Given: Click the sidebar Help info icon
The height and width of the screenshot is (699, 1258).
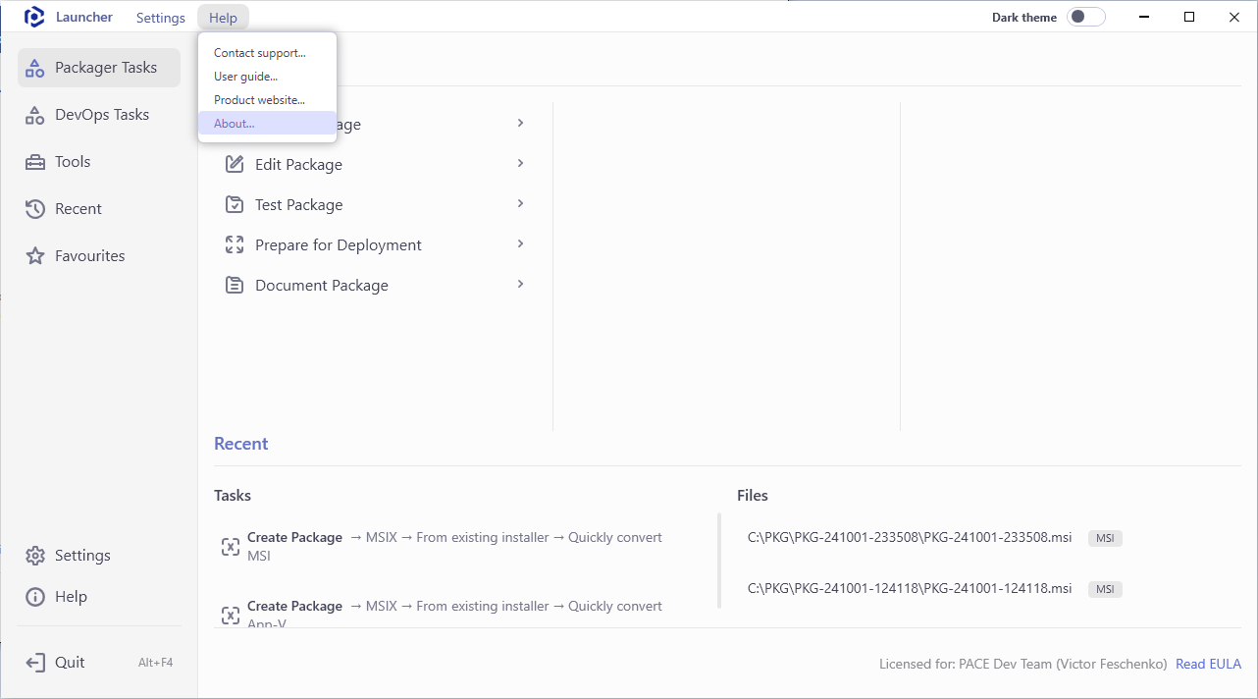Looking at the screenshot, I should [x=35, y=597].
